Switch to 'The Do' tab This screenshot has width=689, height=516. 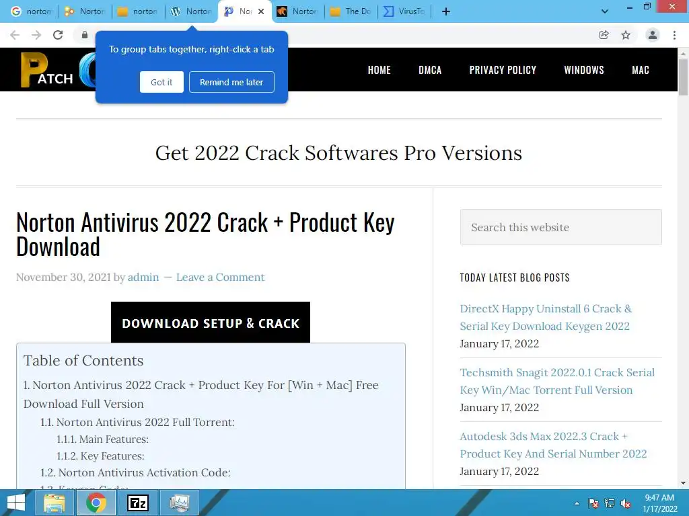[x=351, y=11]
